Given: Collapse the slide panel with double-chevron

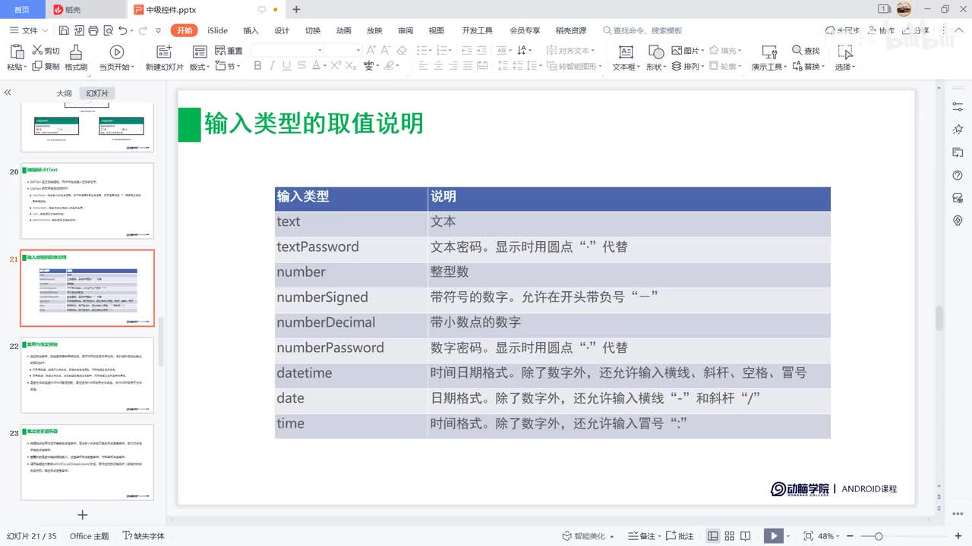Looking at the screenshot, I should click(x=8, y=93).
